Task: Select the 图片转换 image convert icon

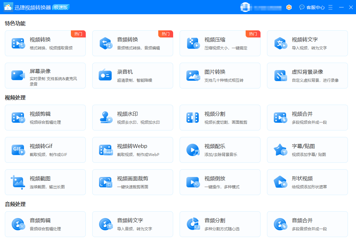Action: (x=193, y=76)
